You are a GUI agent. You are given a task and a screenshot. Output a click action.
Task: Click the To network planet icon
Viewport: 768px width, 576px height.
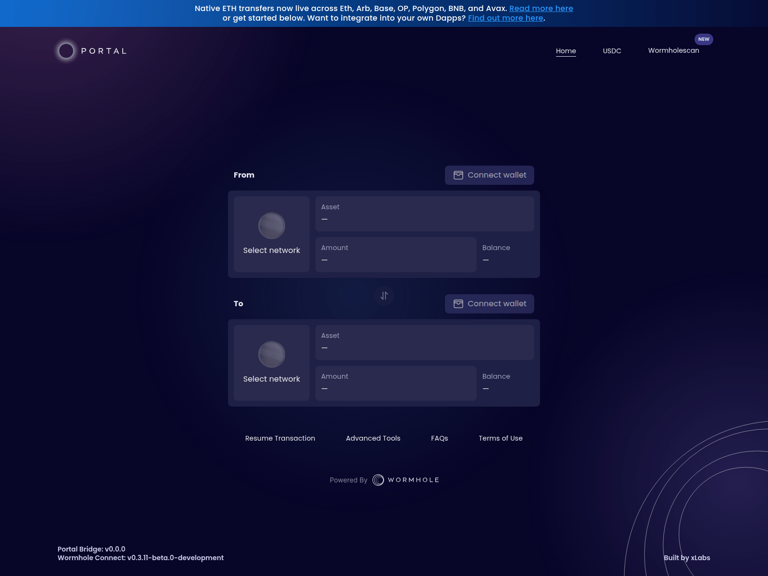pyautogui.click(x=272, y=354)
